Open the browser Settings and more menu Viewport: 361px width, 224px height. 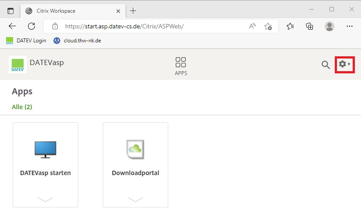[x=350, y=26]
